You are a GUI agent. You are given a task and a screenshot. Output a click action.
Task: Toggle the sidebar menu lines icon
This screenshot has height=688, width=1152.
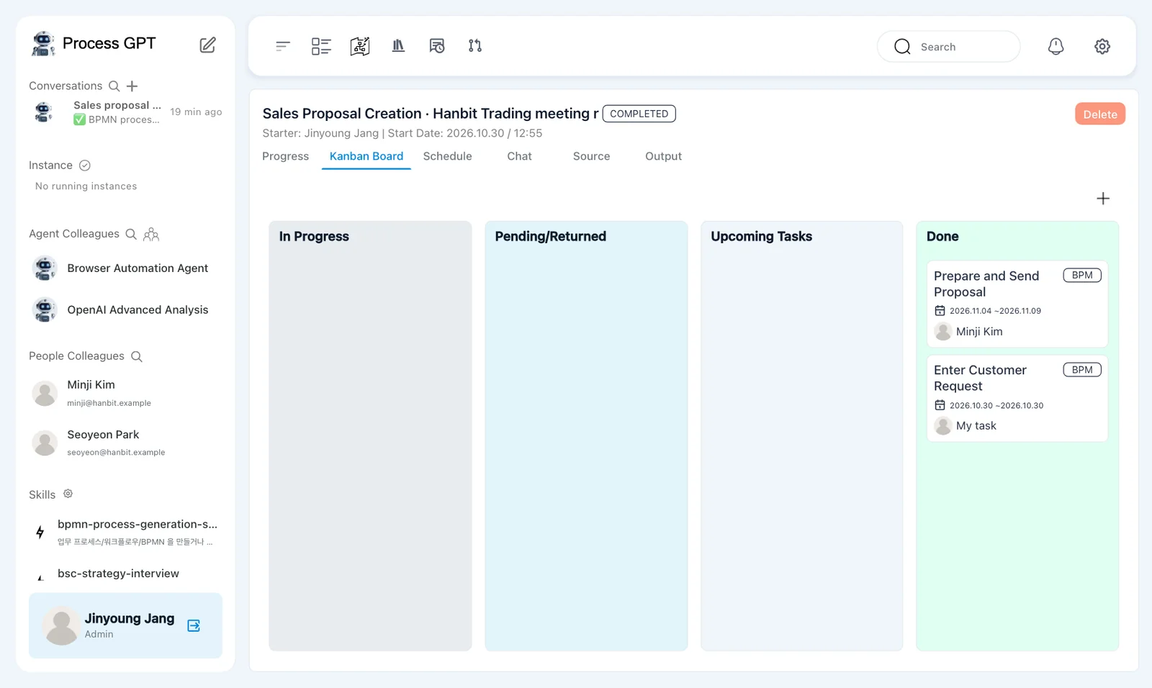click(283, 46)
